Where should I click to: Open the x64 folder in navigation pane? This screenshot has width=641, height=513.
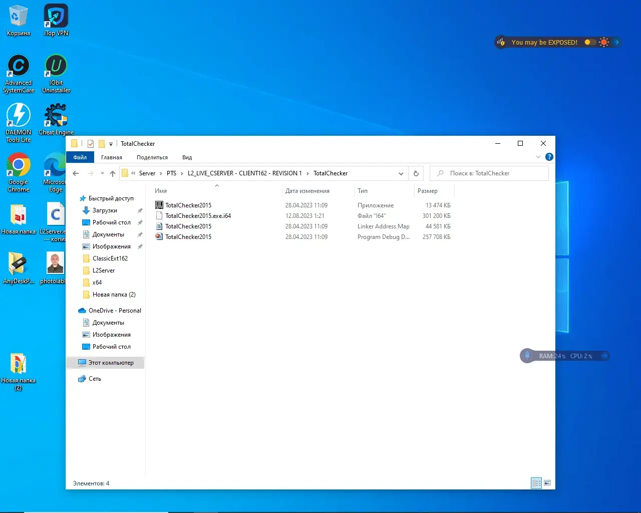(x=97, y=283)
